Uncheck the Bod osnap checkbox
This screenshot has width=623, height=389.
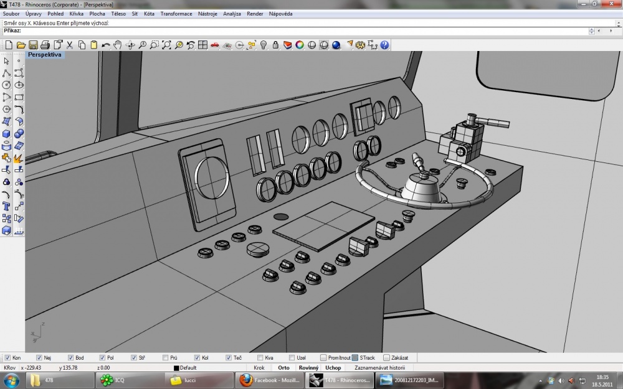(71, 358)
